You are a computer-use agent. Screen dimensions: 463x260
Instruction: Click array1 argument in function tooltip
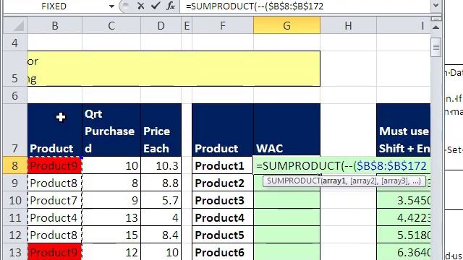coord(334,181)
